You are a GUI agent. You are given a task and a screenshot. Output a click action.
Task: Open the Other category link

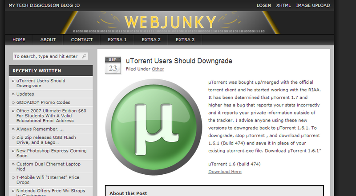point(158,69)
